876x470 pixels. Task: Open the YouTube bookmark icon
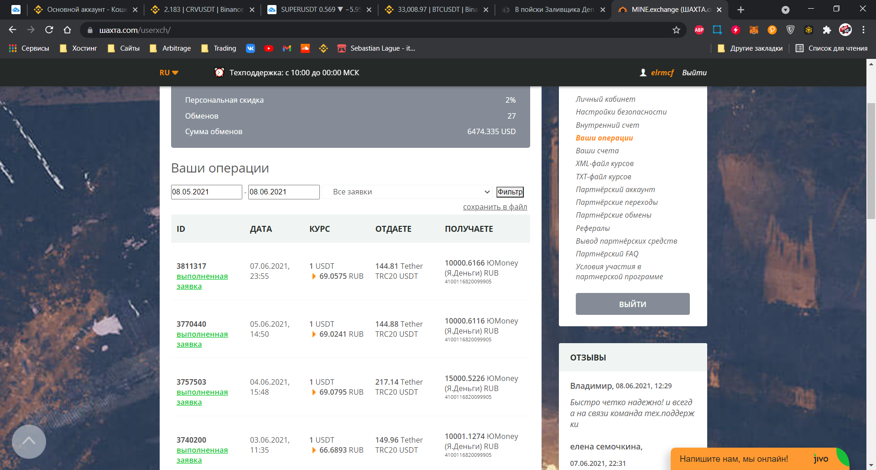pos(269,48)
